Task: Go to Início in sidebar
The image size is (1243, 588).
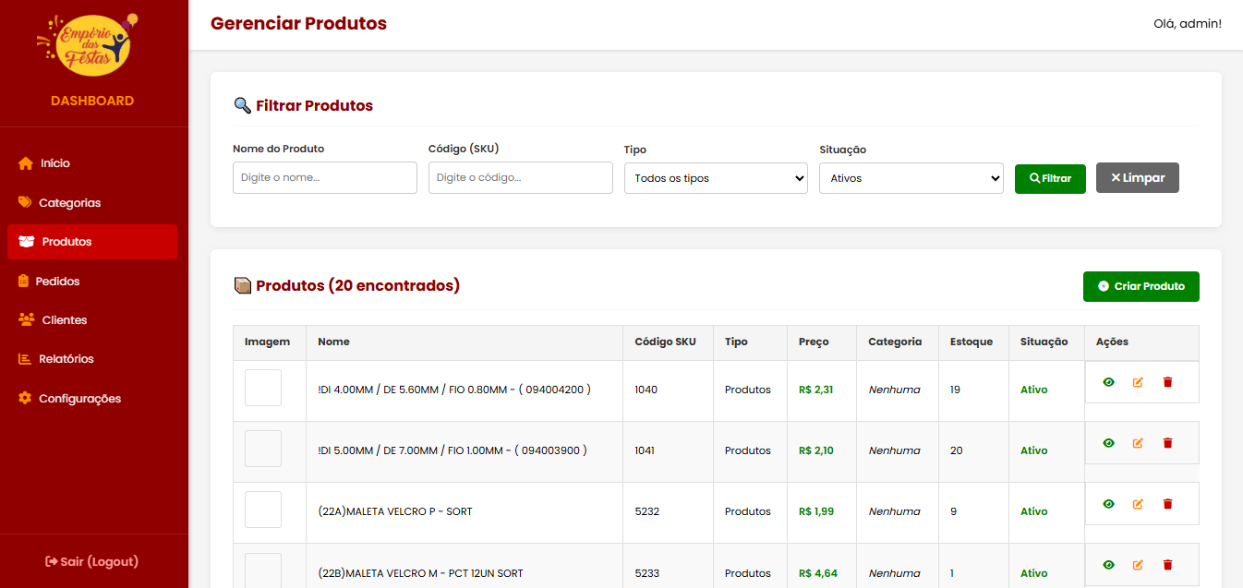Action: [54, 163]
